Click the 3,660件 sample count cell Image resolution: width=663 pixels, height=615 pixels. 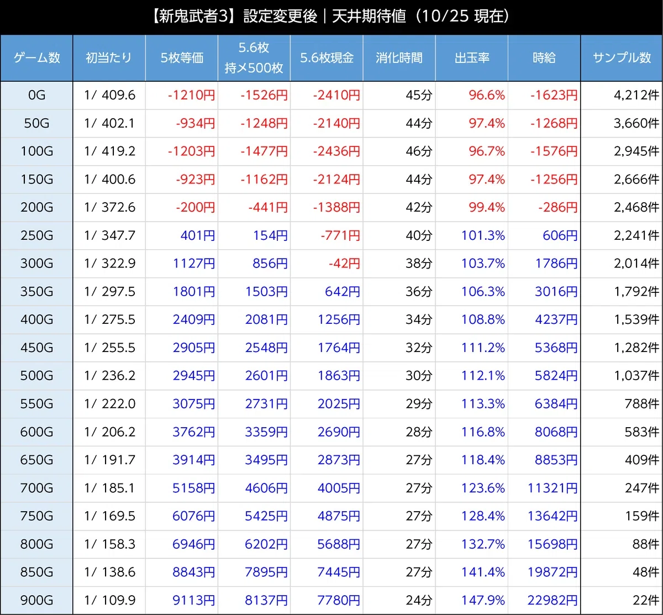point(622,124)
